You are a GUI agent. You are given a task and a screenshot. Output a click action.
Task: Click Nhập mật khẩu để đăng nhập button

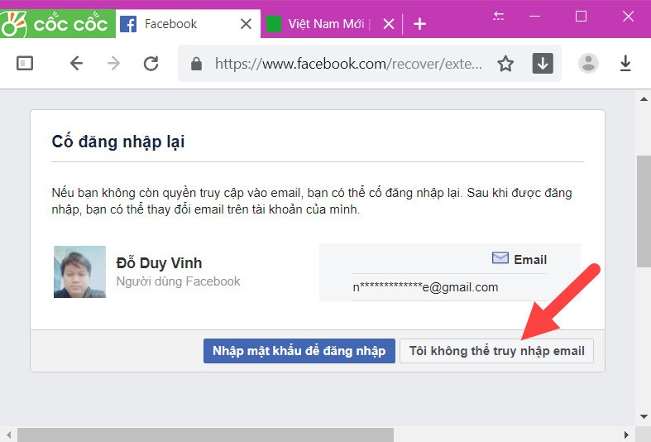click(299, 351)
